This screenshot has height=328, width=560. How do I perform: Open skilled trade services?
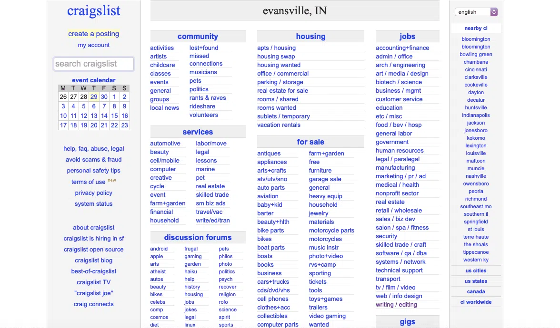[x=212, y=195]
